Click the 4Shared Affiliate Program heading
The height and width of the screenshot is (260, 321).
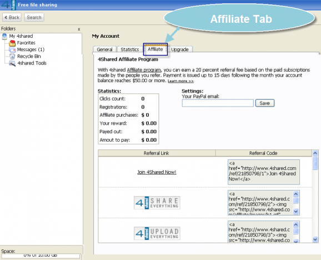pyautogui.click(x=128, y=59)
